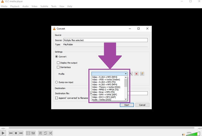
Task: Click profile list scrollbar down arrow
Action: pos(126,99)
